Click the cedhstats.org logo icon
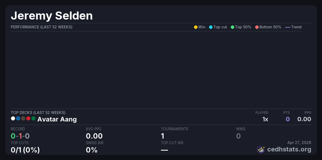Viewport: 322px width, 160px height. coord(261,149)
